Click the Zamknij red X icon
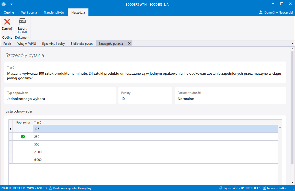 click(x=7, y=22)
